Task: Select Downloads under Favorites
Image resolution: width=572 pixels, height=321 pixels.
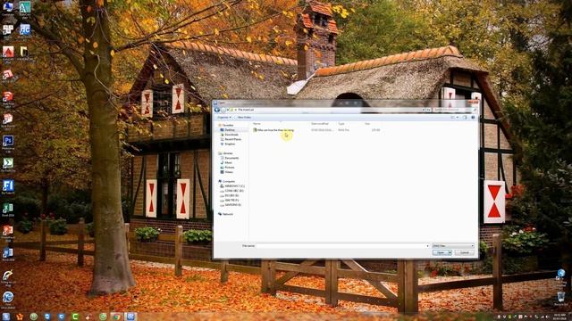Action: click(x=231, y=135)
